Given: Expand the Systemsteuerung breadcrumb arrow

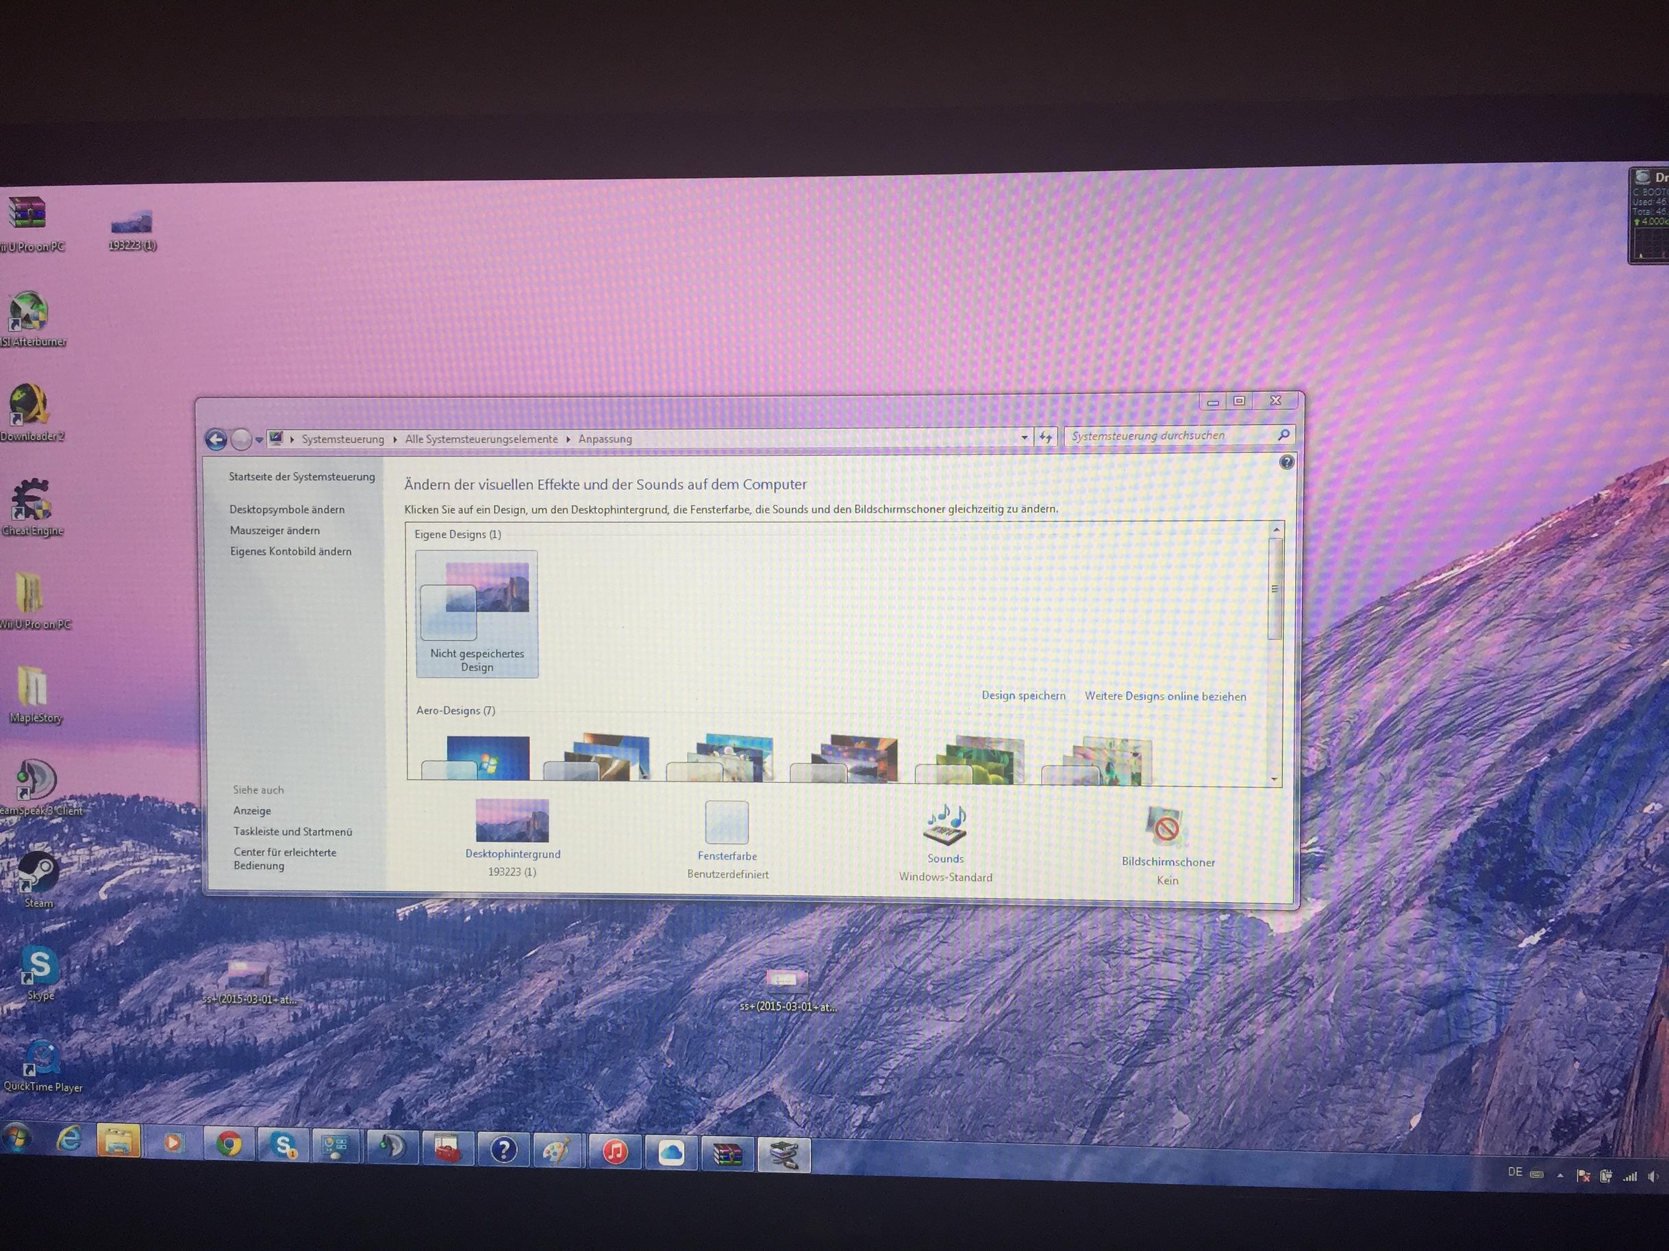Looking at the screenshot, I should [394, 439].
